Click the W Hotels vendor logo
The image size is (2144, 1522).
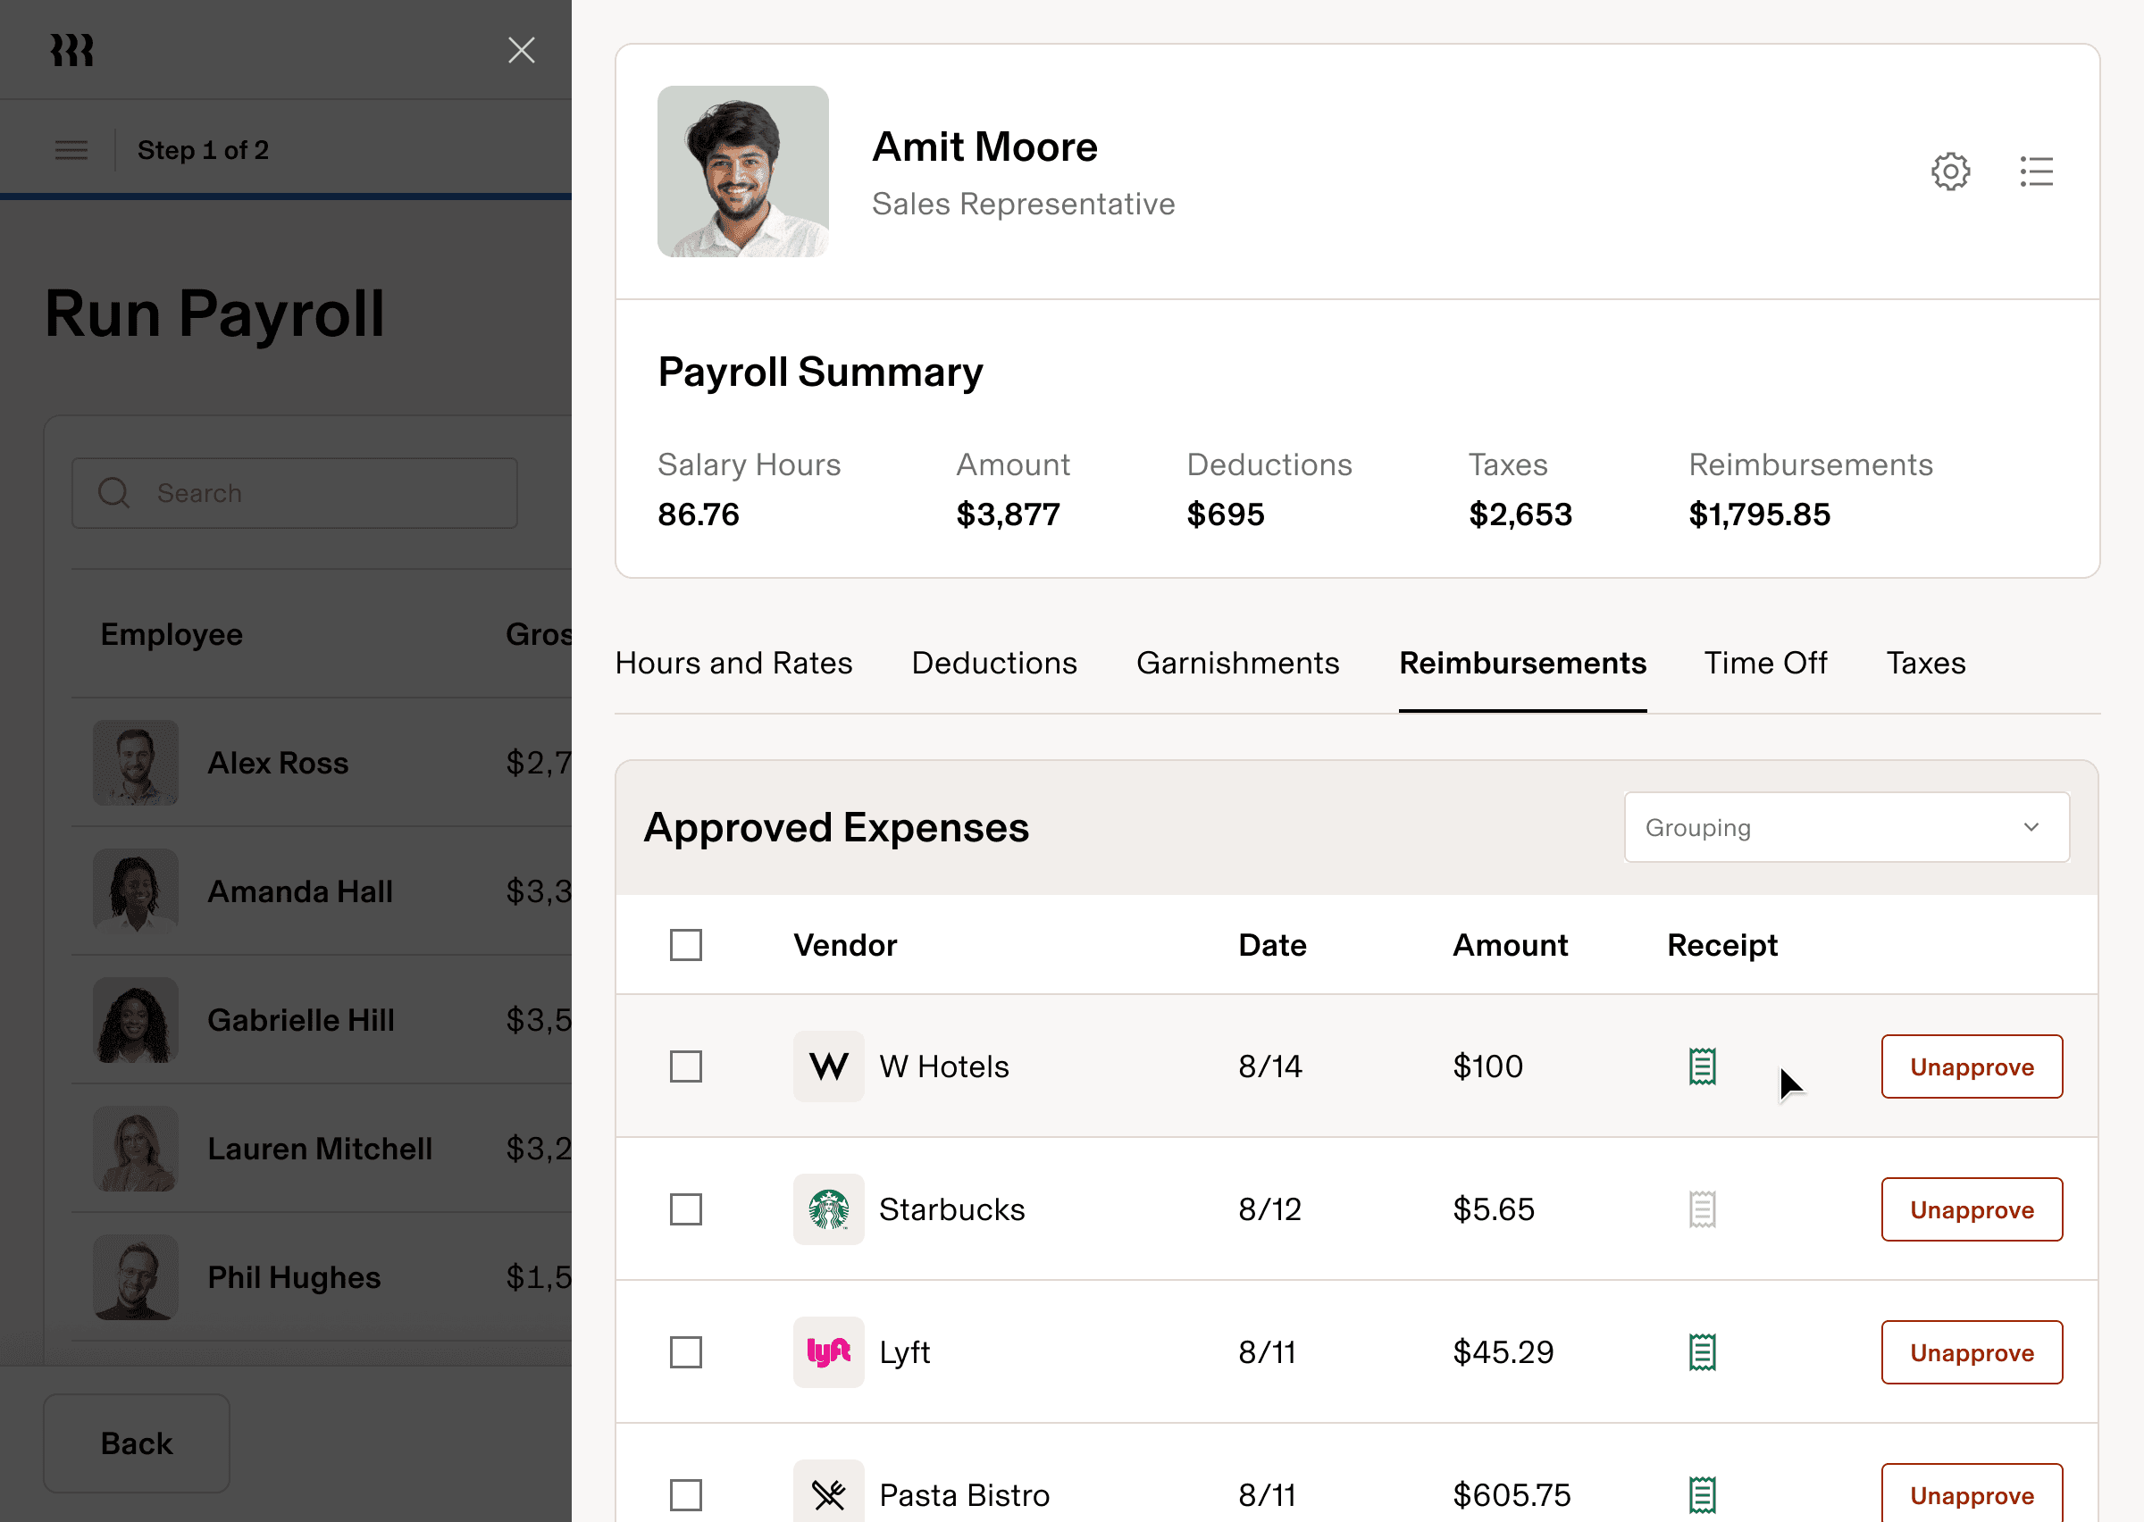828,1066
